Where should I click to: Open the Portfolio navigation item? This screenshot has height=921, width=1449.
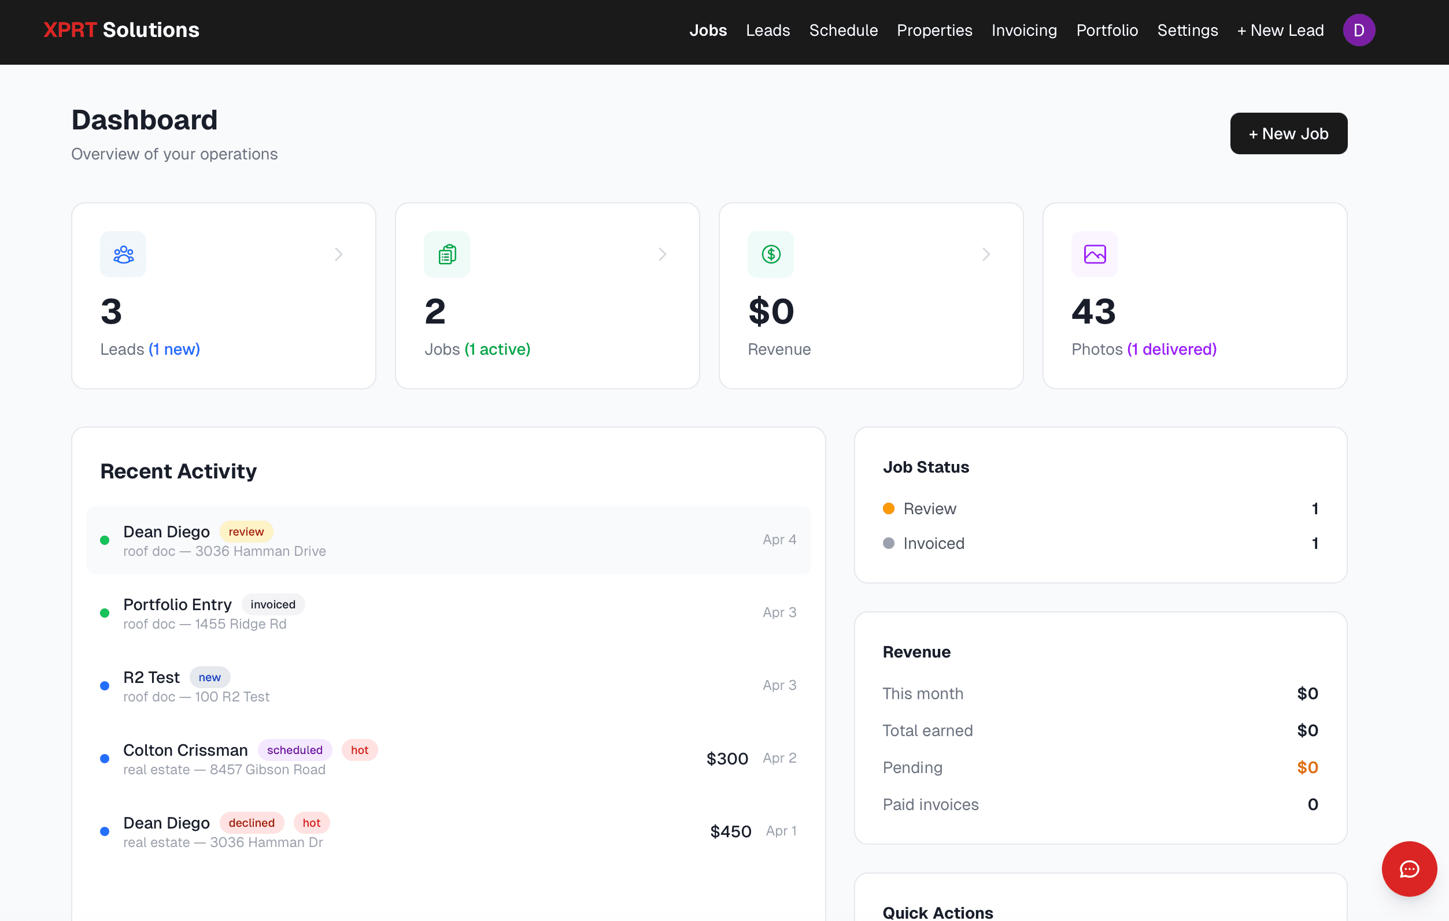coord(1107,30)
